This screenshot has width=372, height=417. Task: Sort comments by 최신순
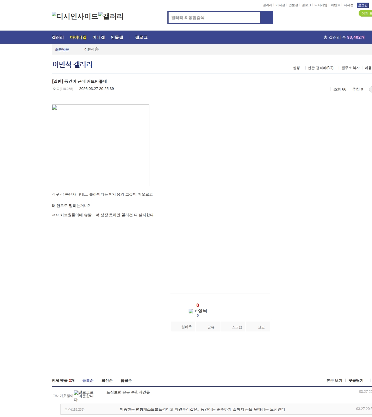click(x=107, y=381)
